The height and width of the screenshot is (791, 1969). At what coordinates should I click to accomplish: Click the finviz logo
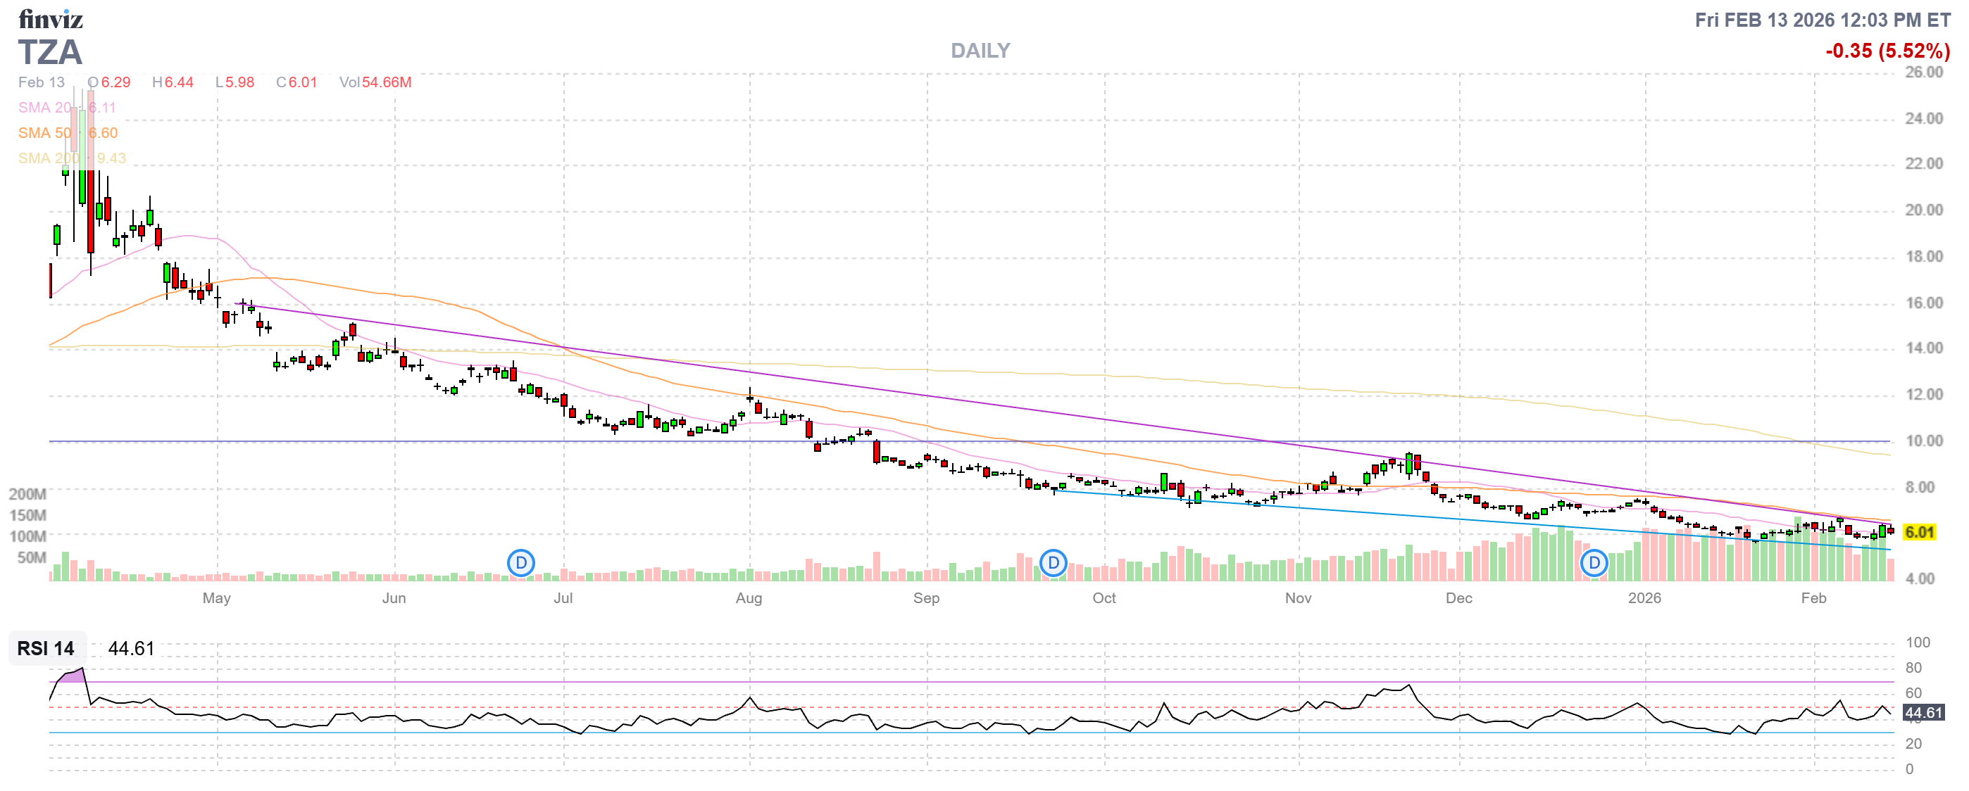[x=51, y=18]
